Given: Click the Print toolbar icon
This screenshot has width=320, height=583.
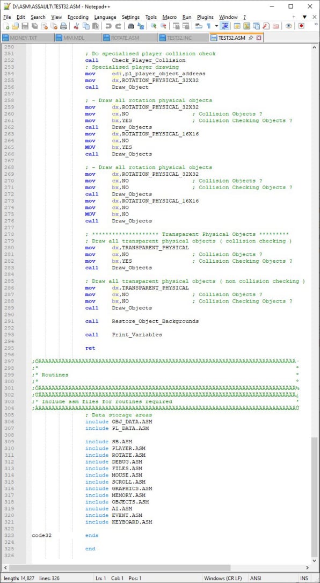Looking at the screenshot, I should 63,26.
